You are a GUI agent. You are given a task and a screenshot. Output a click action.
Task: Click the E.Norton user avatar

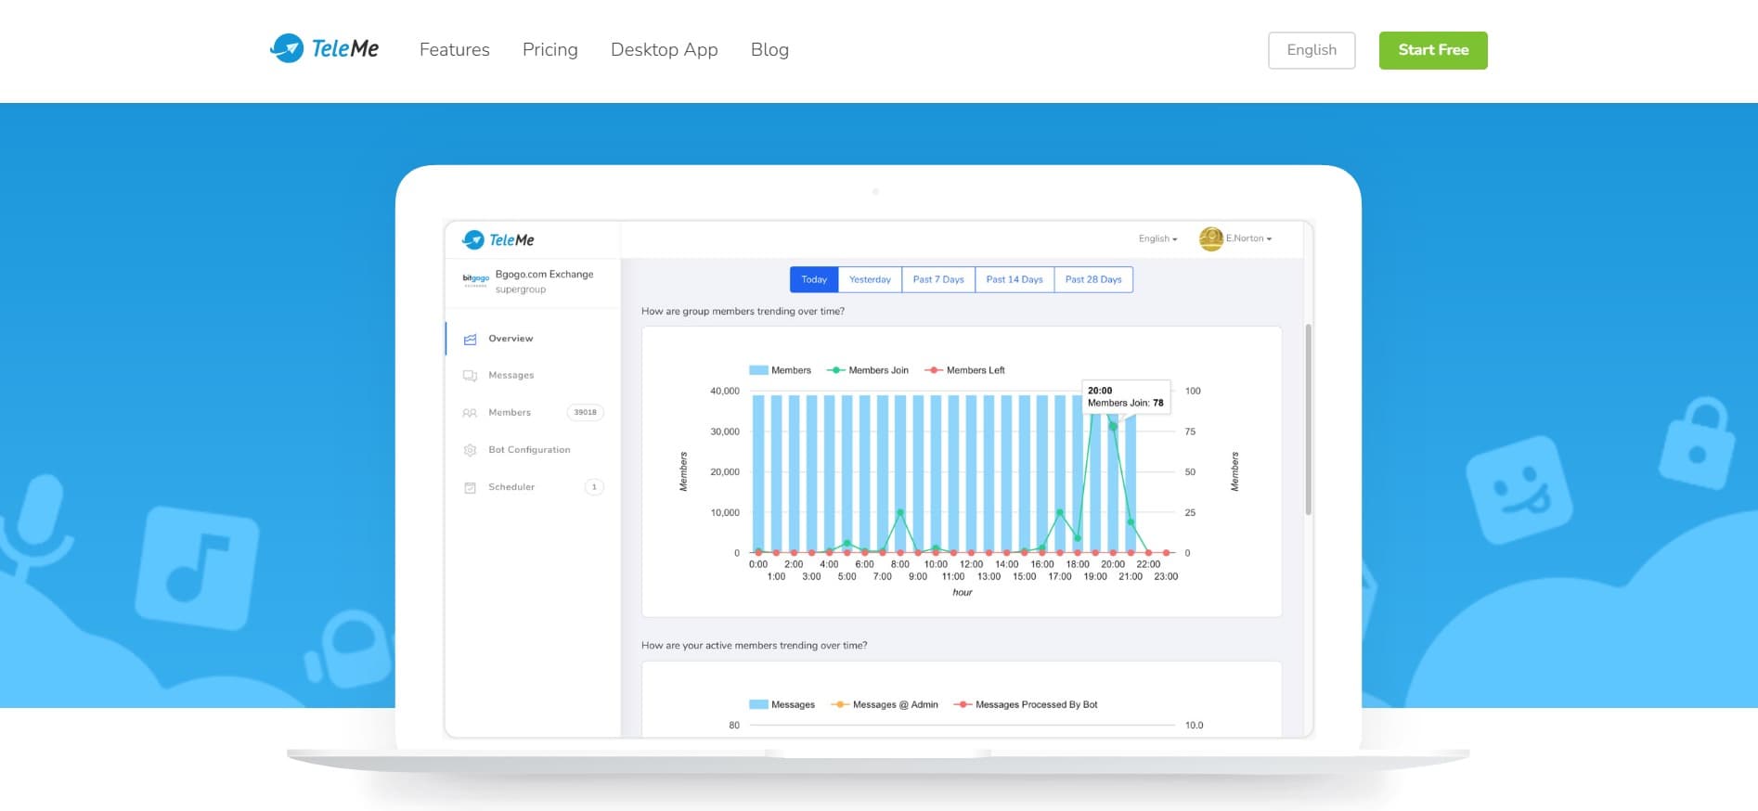[x=1210, y=238]
